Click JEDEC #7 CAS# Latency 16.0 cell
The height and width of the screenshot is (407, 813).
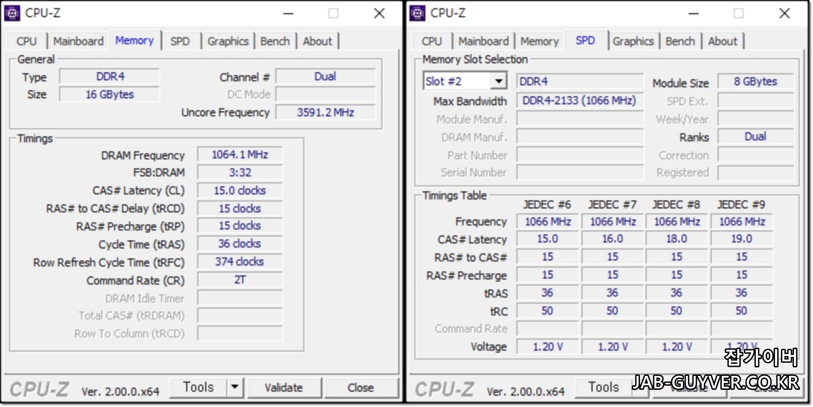pos(612,239)
